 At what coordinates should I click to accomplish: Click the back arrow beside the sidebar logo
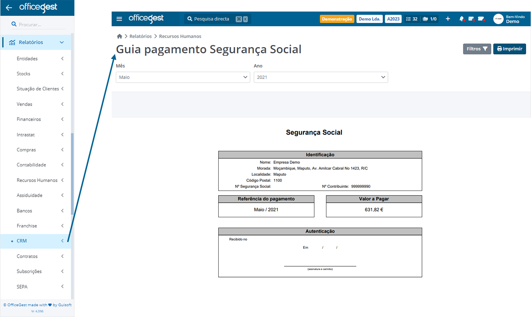[x=9, y=8]
